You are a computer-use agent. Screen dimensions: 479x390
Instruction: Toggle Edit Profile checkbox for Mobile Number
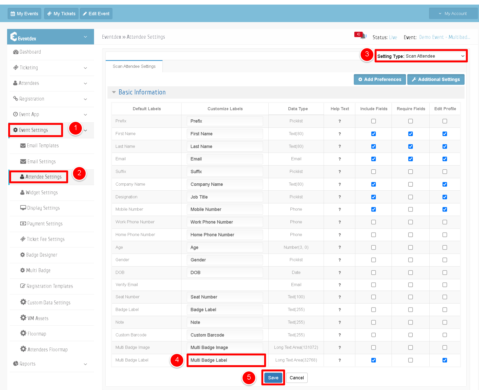(445, 209)
